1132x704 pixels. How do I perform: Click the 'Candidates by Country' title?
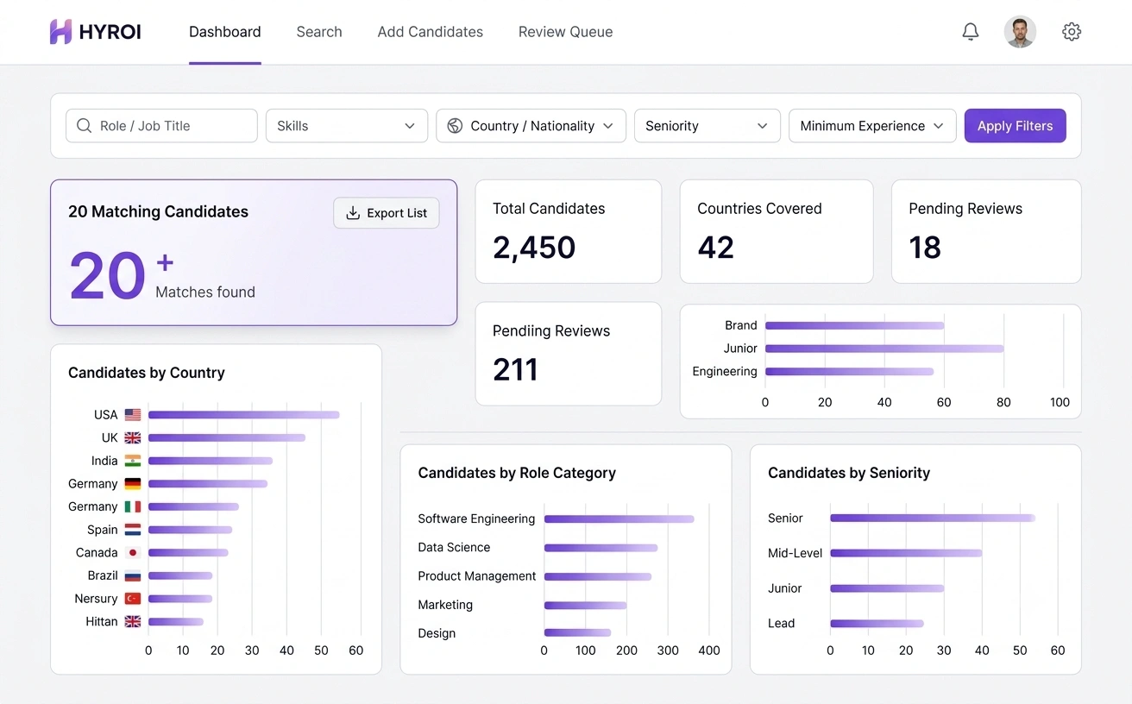[147, 373]
